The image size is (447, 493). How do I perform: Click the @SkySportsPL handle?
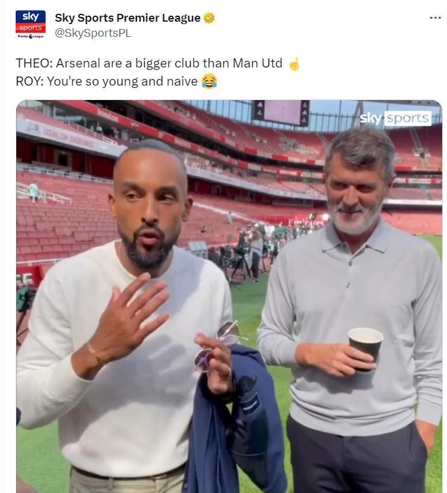(93, 33)
